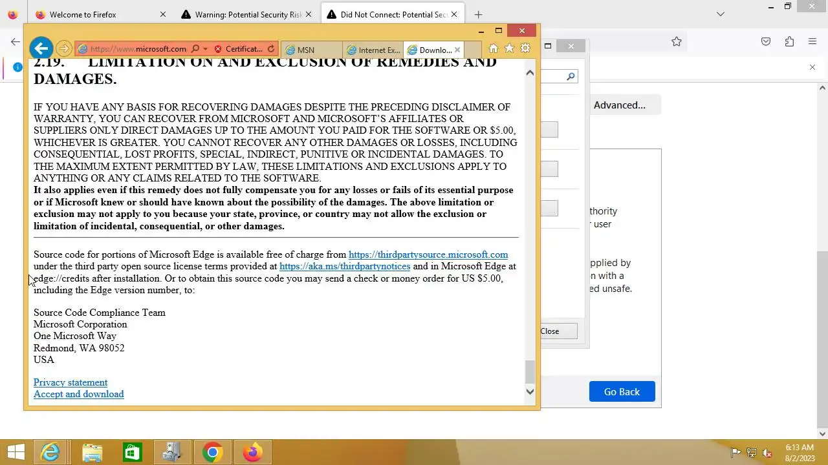Click the muted volume tray icon
Screen dimensions: 828x465
click(x=768, y=453)
